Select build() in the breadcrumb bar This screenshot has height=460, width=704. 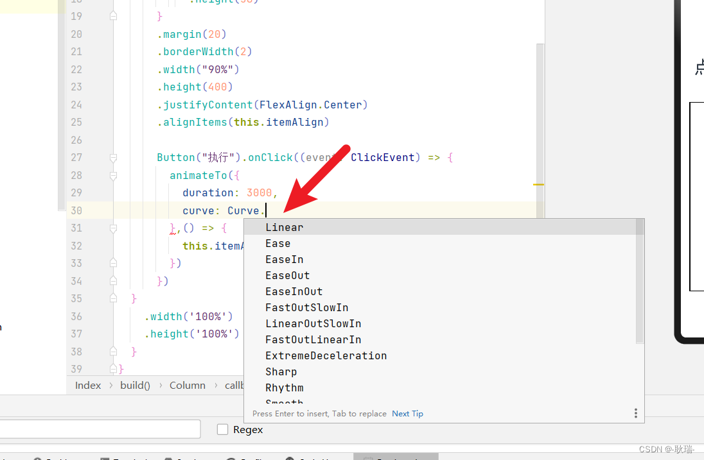pyautogui.click(x=135, y=386)
